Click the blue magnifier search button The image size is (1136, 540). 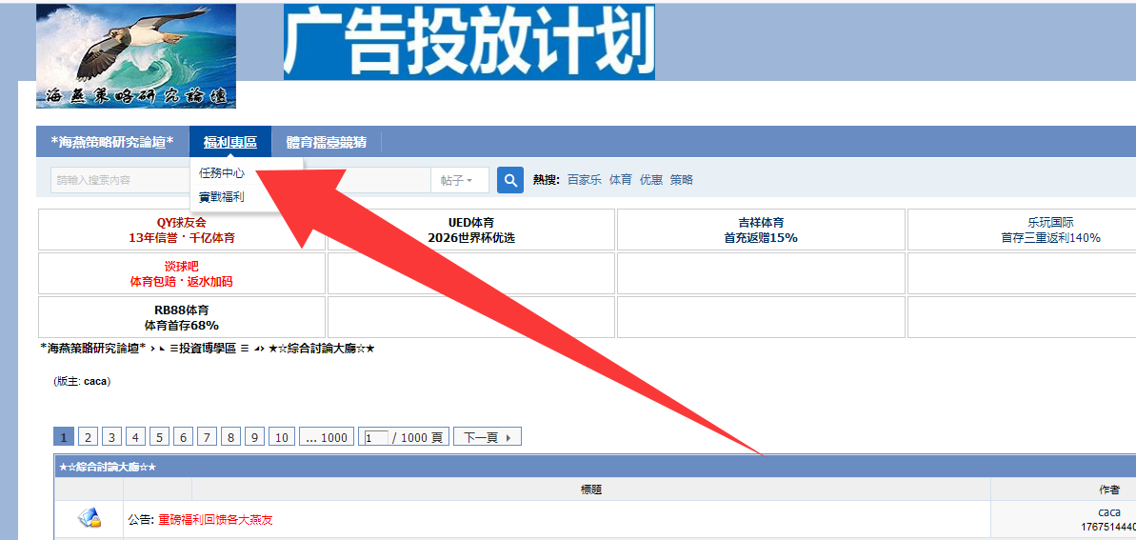pos(510,180)
